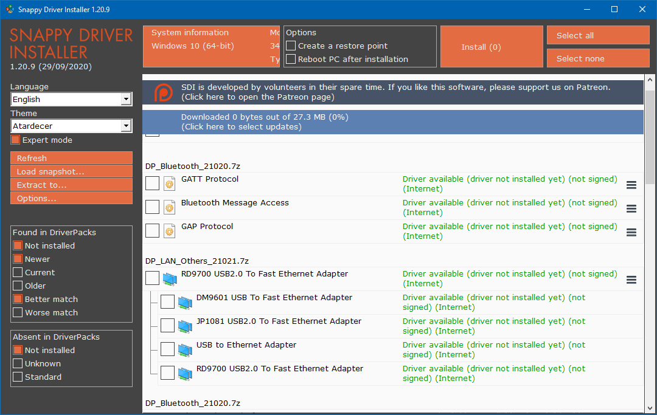Check the Unknown filter
The width and height of the screenshot is (657, 415).
(x=18, y=363)
